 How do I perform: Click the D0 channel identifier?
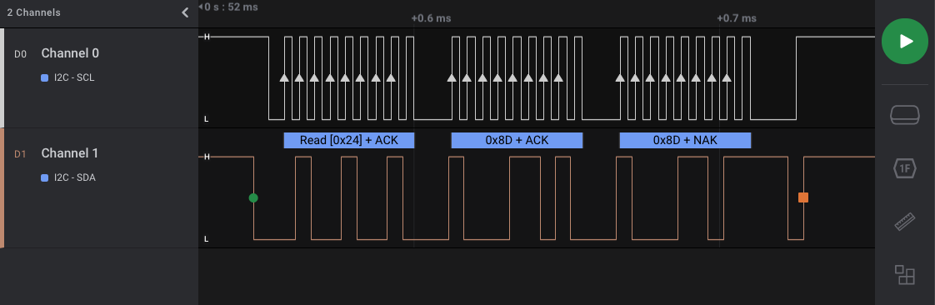pos(20,54)
